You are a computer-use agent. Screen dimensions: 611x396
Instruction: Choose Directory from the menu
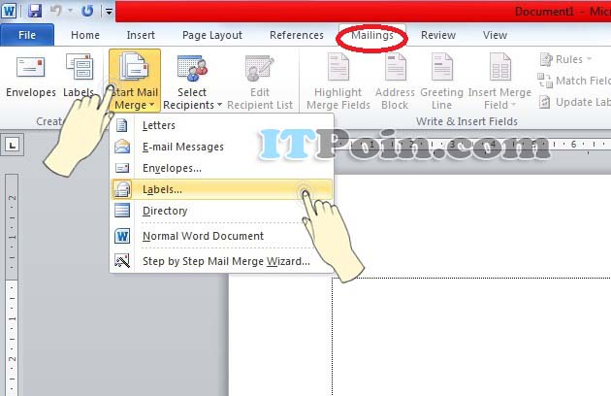pos(222,211)
